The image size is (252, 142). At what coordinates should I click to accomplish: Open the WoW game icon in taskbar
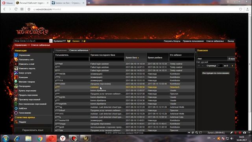(x=85, y=138)
